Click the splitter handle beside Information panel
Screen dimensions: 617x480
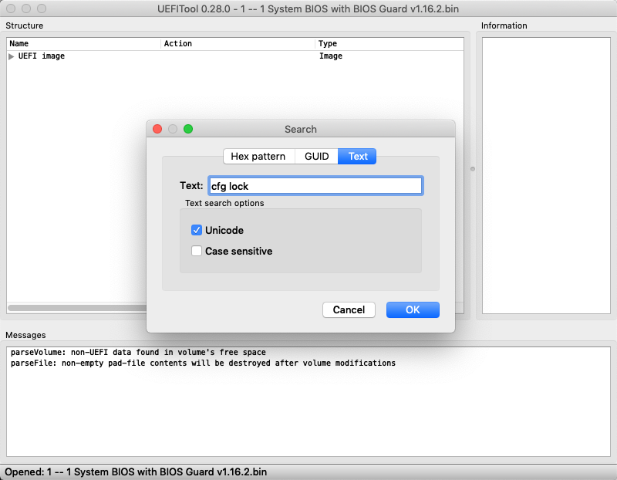pyautogui.click(x=473, y=168)
